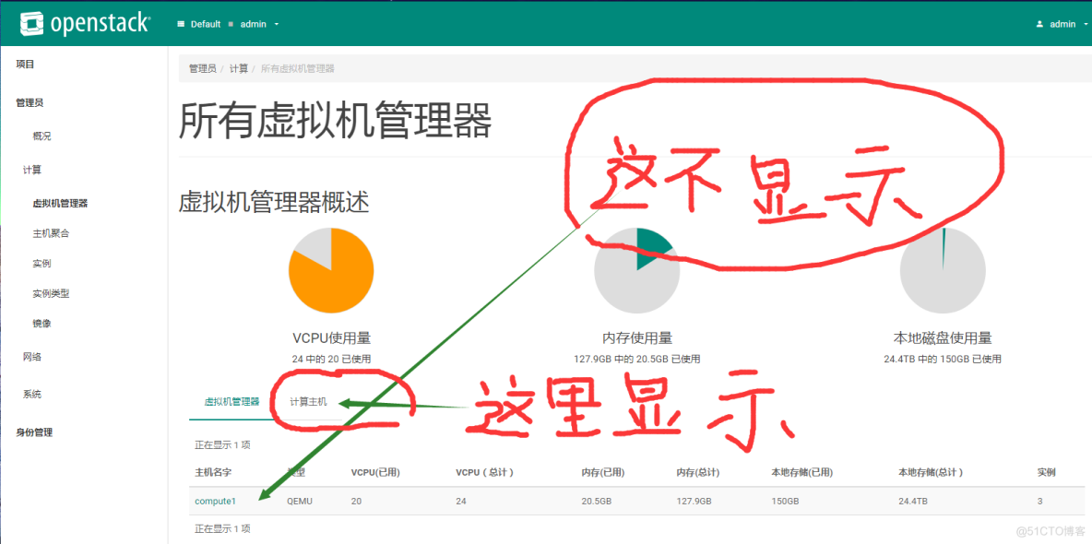This screenshot has width=1092, height=544.
Task: Click the 本地存储(已用) column header
Action: click(x=803, y=472)
